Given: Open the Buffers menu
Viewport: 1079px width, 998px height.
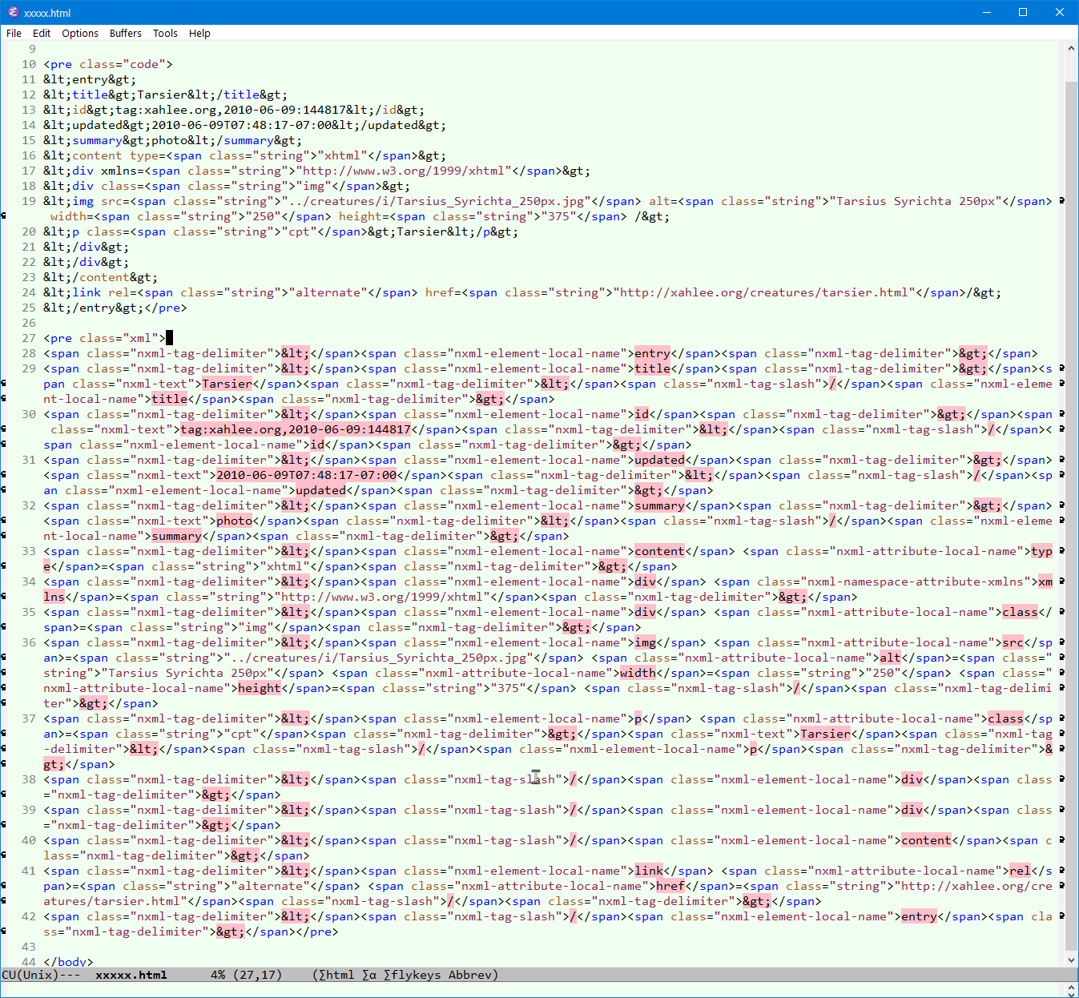Looking at the screenshot, I should click(x=125, y=33).
